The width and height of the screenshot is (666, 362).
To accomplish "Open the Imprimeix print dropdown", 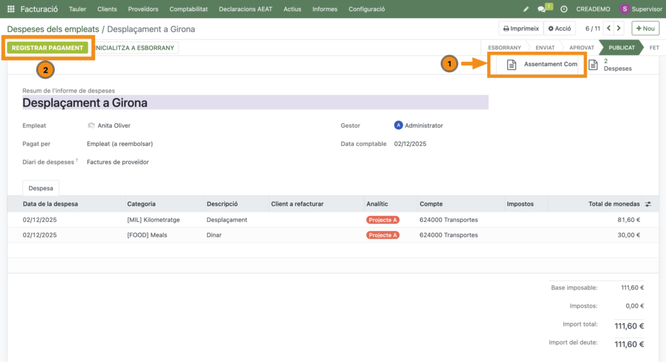I will (x=521, y=29).
